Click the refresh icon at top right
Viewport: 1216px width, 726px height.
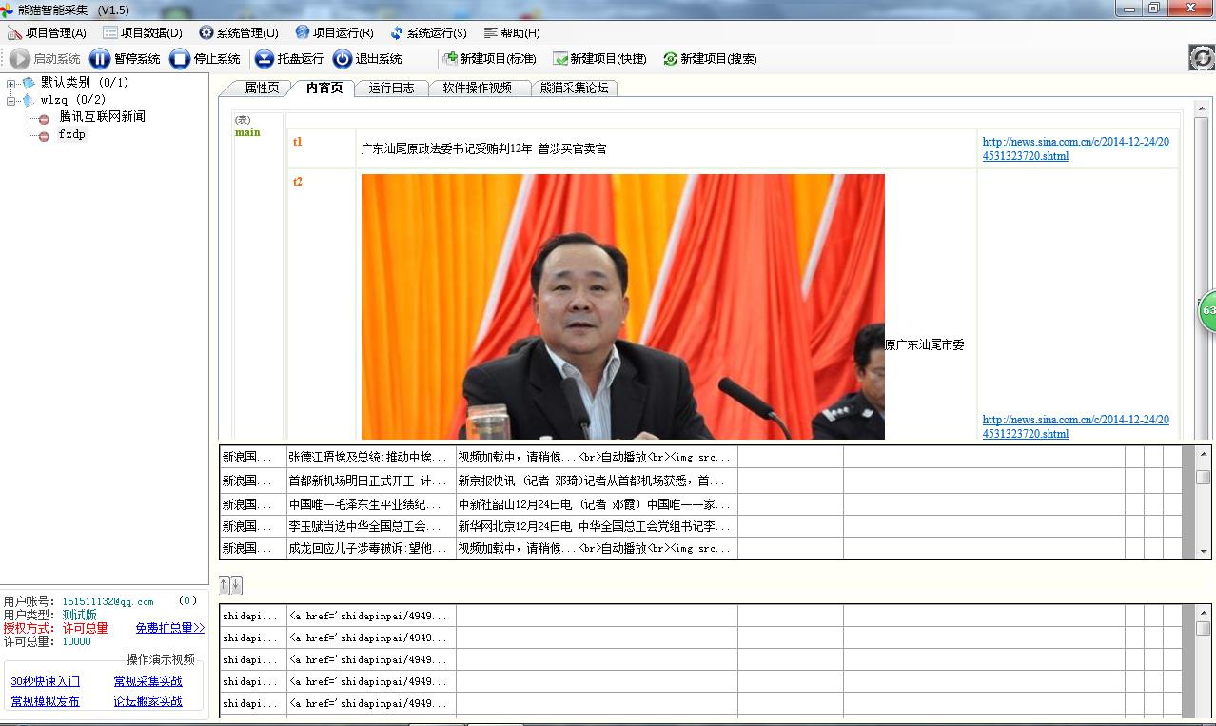coord(1201,58)
